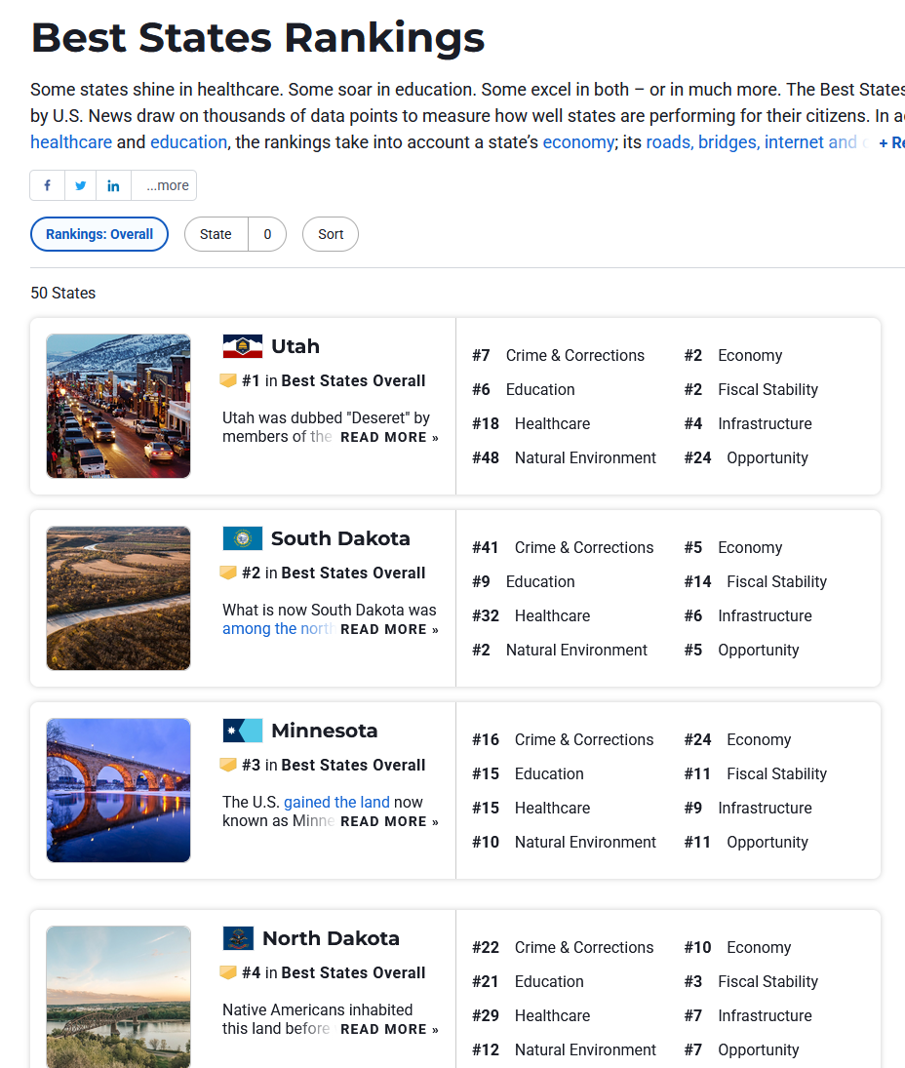Click the gold badge beside South Dakota's #2 ranking
Screen dimensions: 905x1068
[228, 573]
